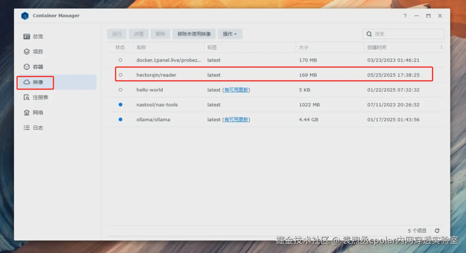Image resolution: width=466 pixels, height=253 pixels.
Task: Open the 网络 network icon
Action: [27, 113]
